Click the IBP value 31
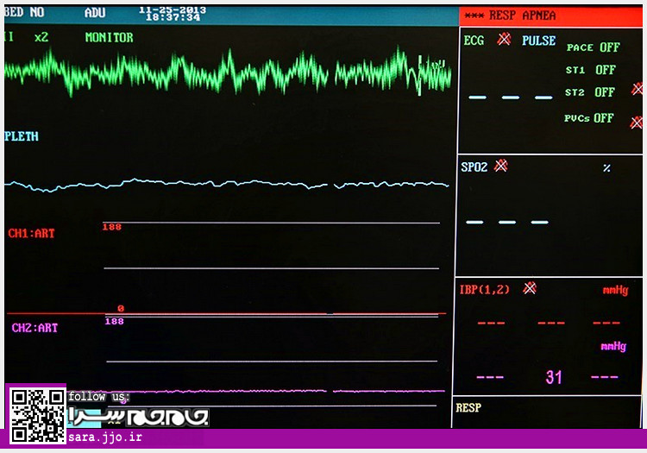The image size is (647, 453). [553, 377]
